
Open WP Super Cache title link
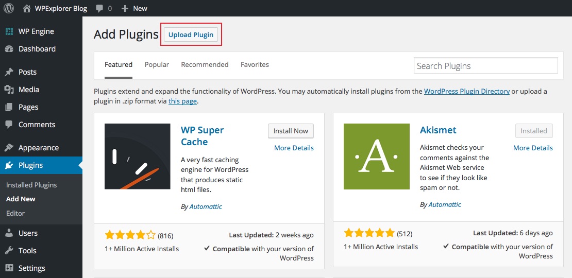[x=203, y=135]
